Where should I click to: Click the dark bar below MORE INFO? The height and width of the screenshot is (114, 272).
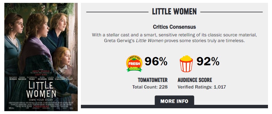[174, 106]
